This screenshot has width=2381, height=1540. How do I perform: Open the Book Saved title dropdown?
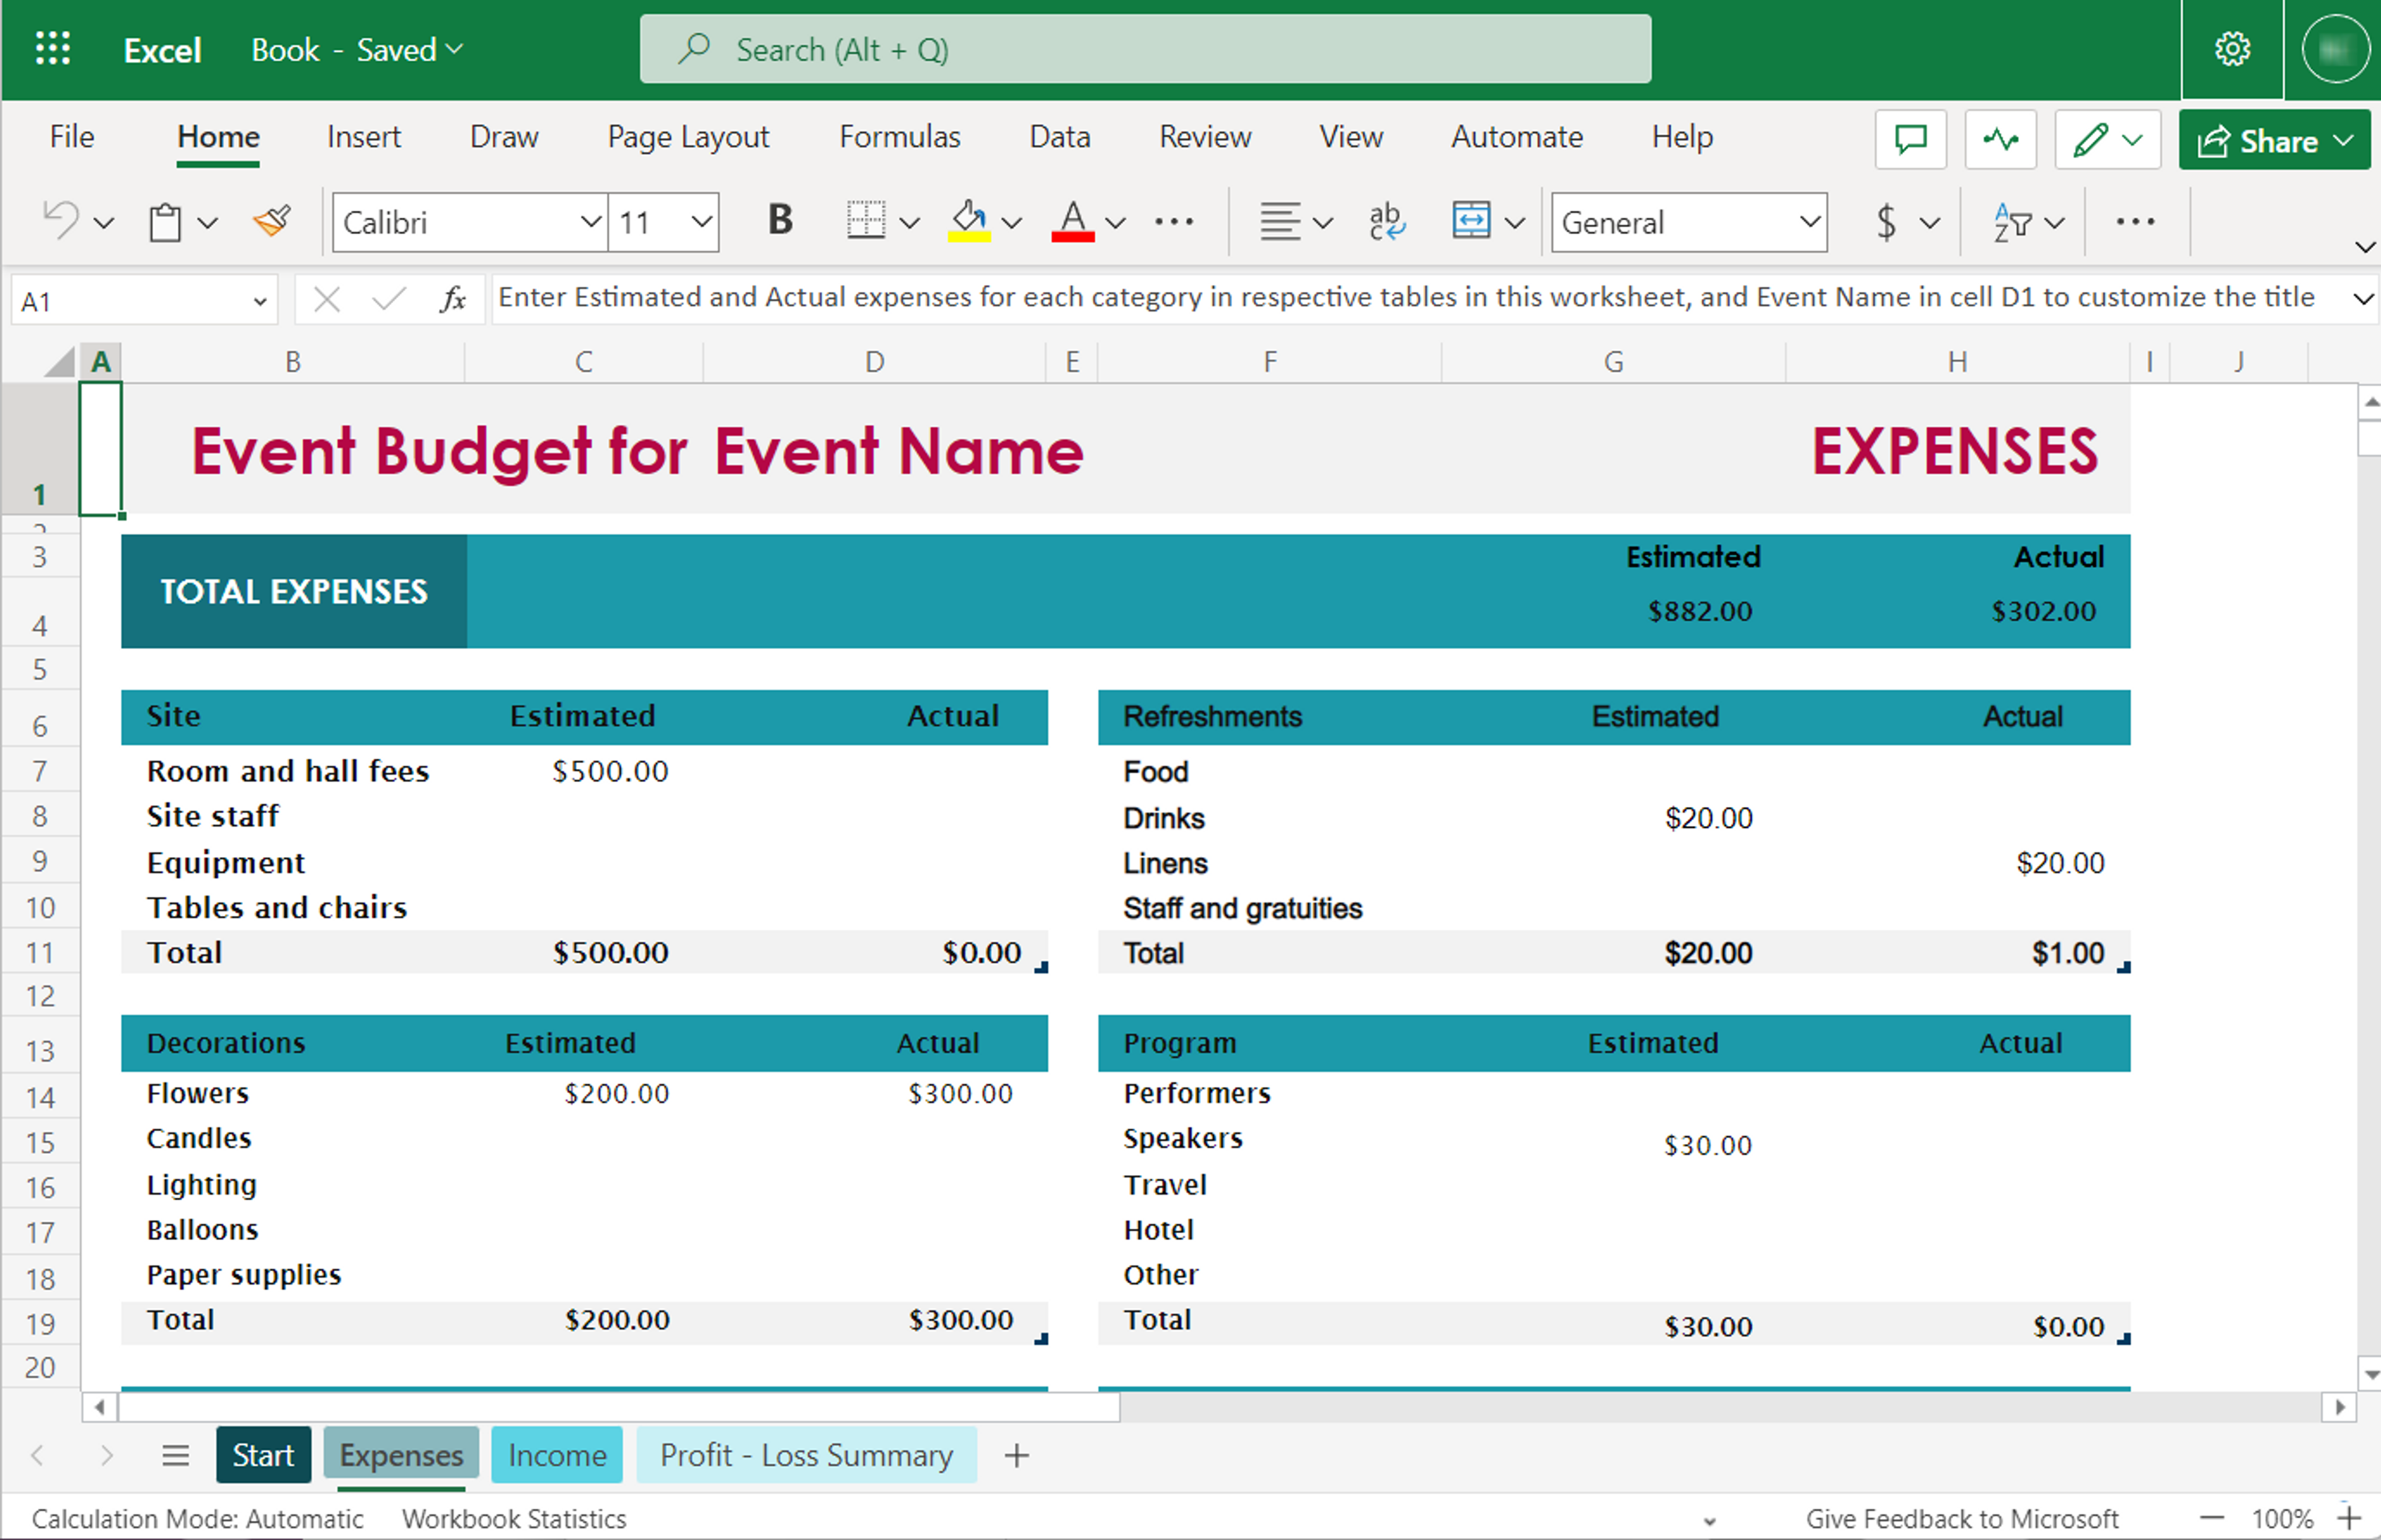point(356,49)
